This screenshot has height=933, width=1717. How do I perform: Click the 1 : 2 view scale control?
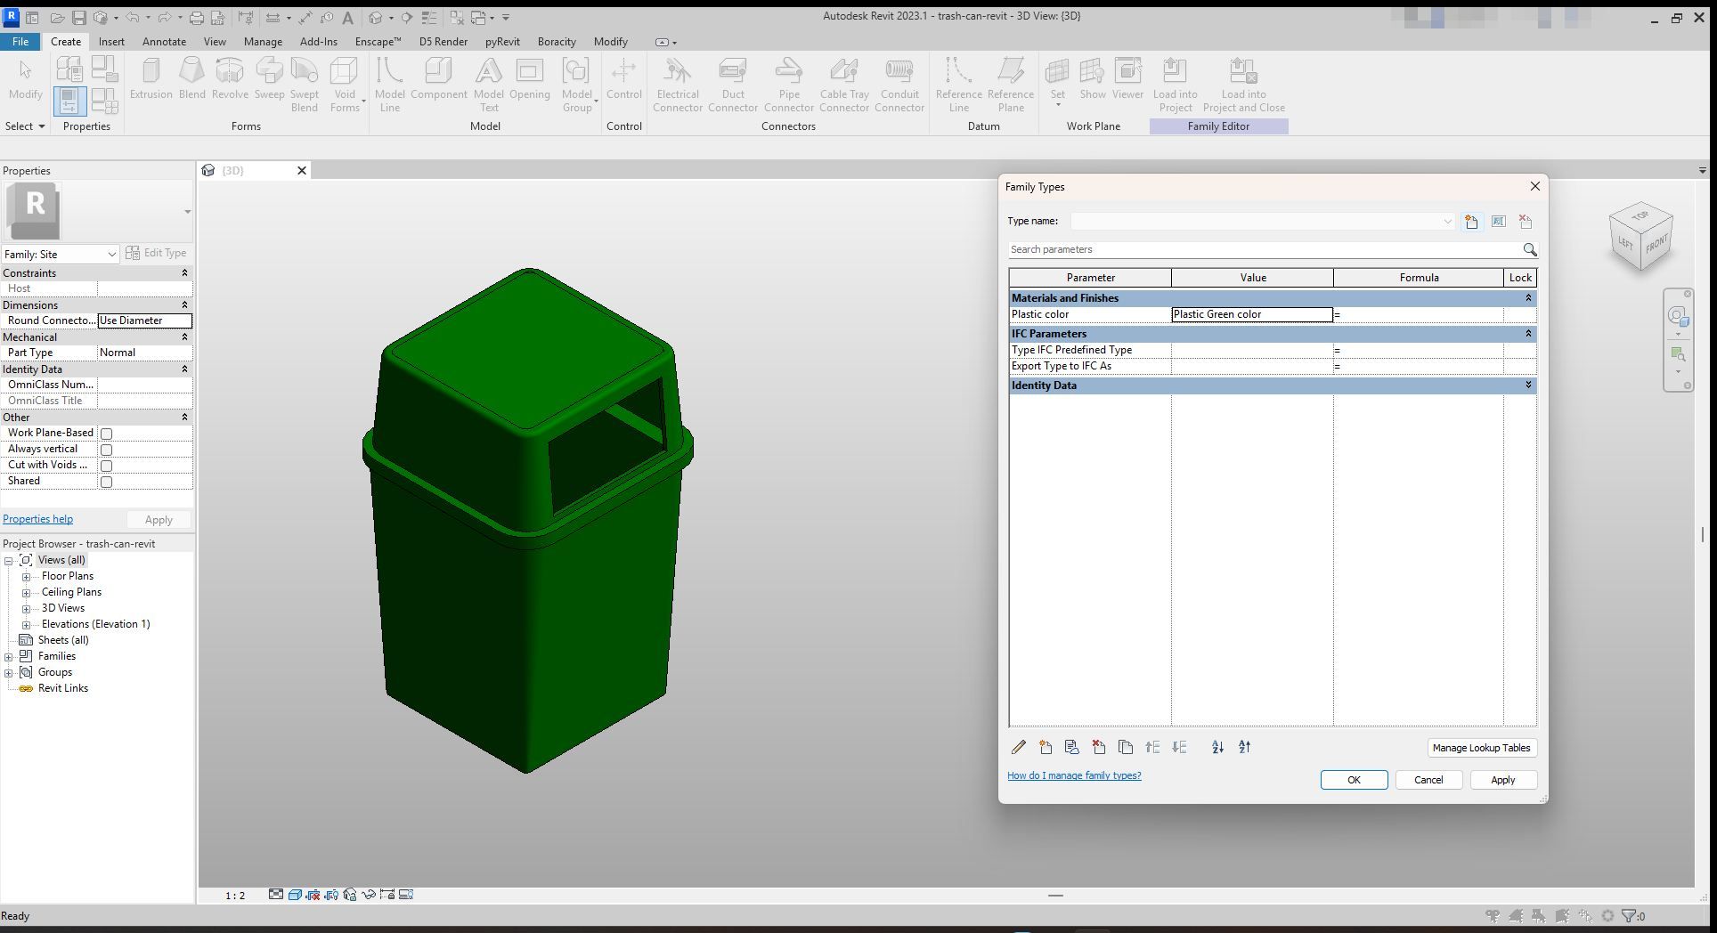tap(235, 896)
